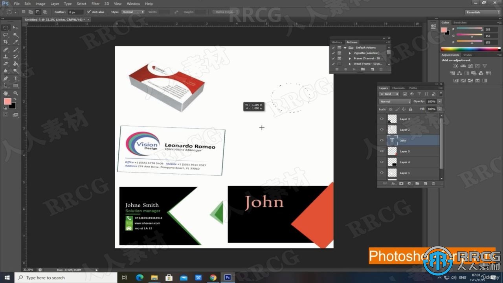Switch to the History tab
Screen dimensions: 503x283
tap(337, 42)
